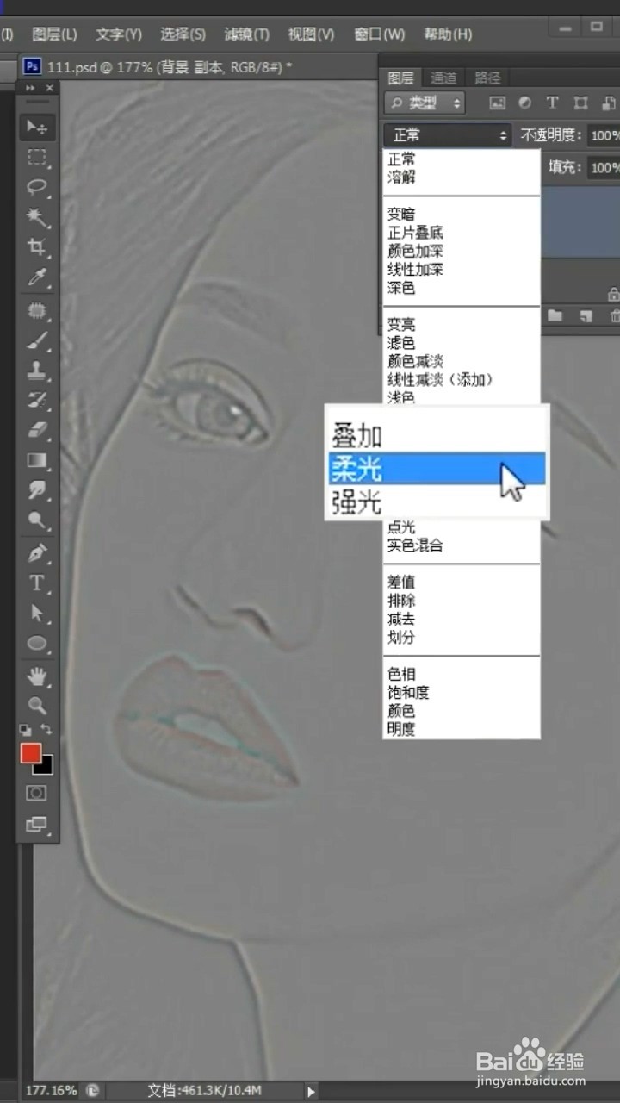Click the 不透明度 opacity value field
This screenshot has height=1103, width=620.
tap(604, 135)
